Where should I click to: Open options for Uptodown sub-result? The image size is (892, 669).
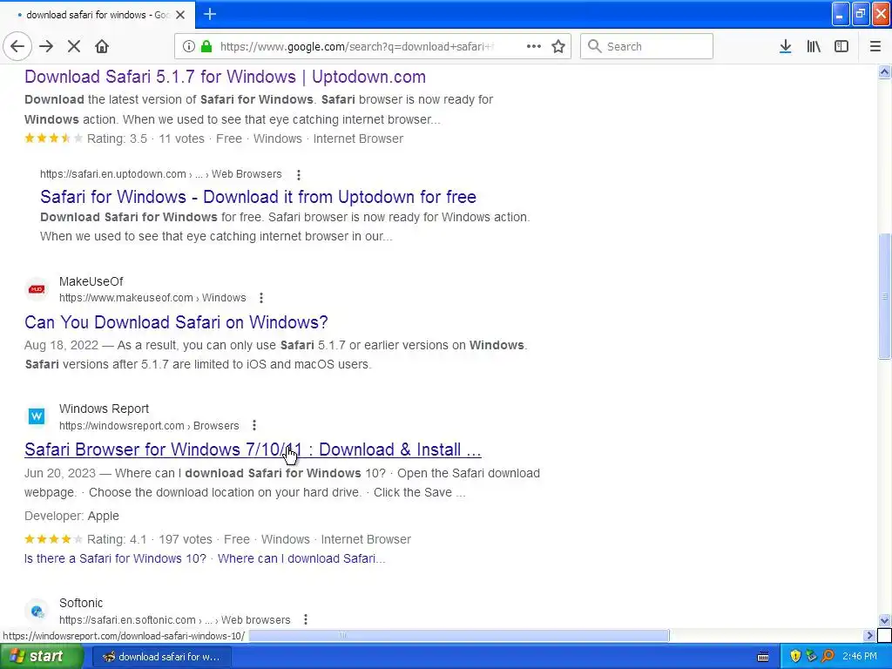[299, 174]
